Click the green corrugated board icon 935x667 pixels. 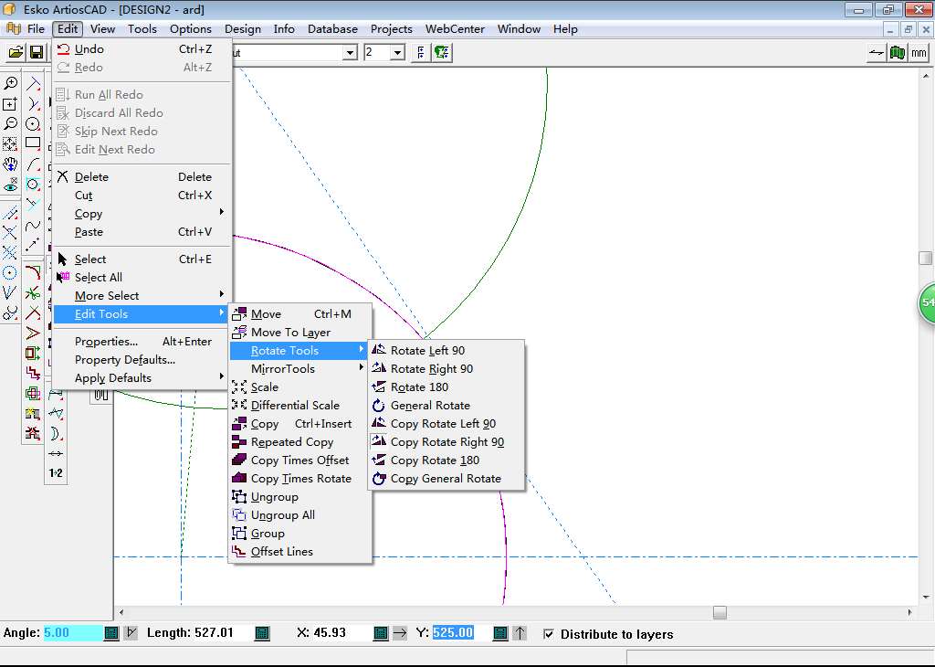coord(898,53)
